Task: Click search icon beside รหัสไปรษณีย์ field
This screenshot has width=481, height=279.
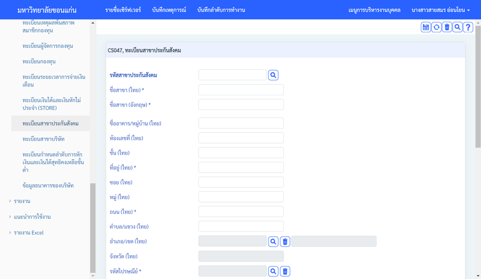Action: pos(273,271)
